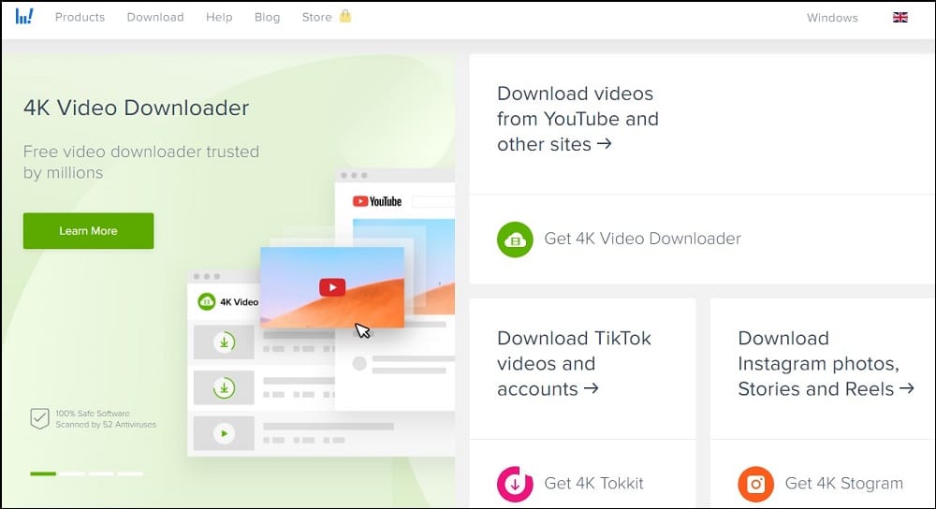Screen dimensions: 936x509
Task: Click the Free video downloader trusted subtitle
Action: 141,162
